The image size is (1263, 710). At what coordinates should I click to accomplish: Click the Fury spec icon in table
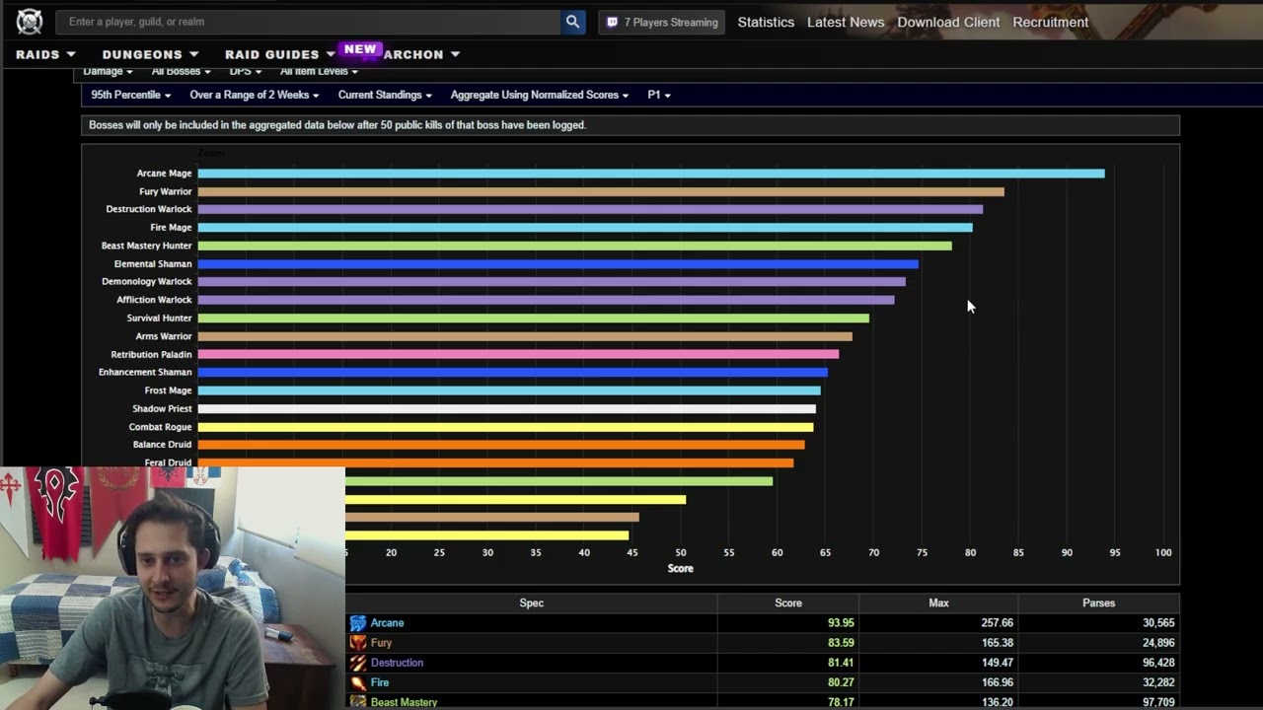pyautogui.click(x=358, y=643)
